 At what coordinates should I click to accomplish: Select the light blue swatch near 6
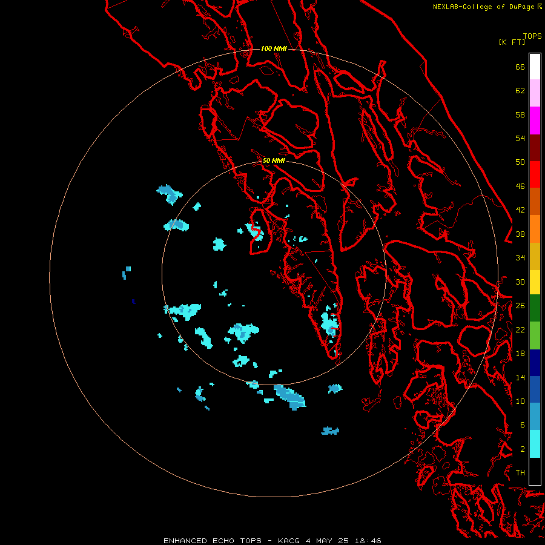tap(535, 417)
